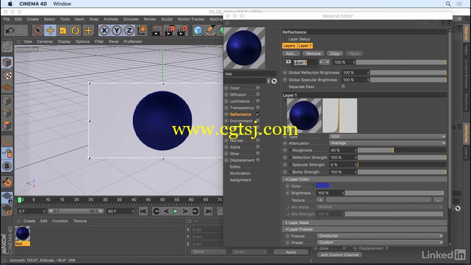Enable the Alpha channel checkbox
The image size is (471, 265).
(258, 147)
